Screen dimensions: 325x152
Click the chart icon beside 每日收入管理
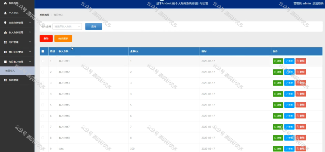pos(5,62)
